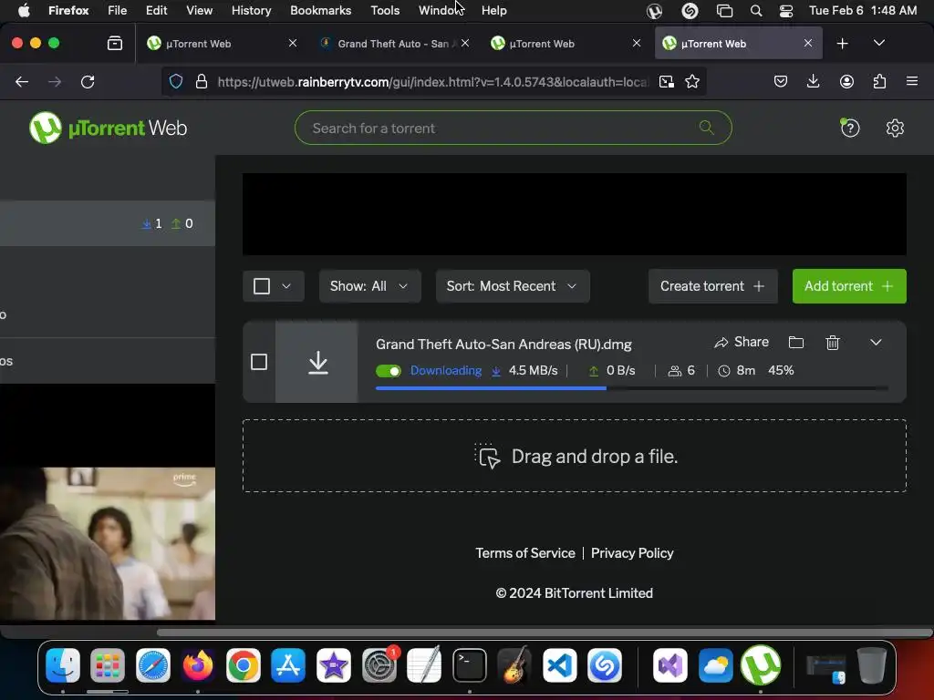Click the download arrow thumbnail of the torrent

(317, 362)
